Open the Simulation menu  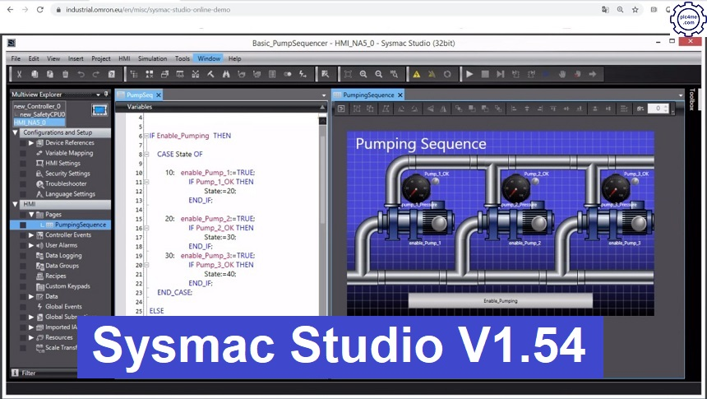point(151,58)
